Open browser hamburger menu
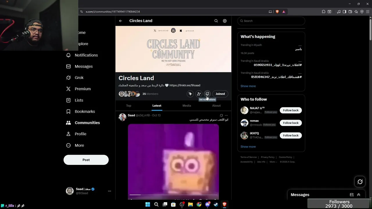 coord(368,12)
